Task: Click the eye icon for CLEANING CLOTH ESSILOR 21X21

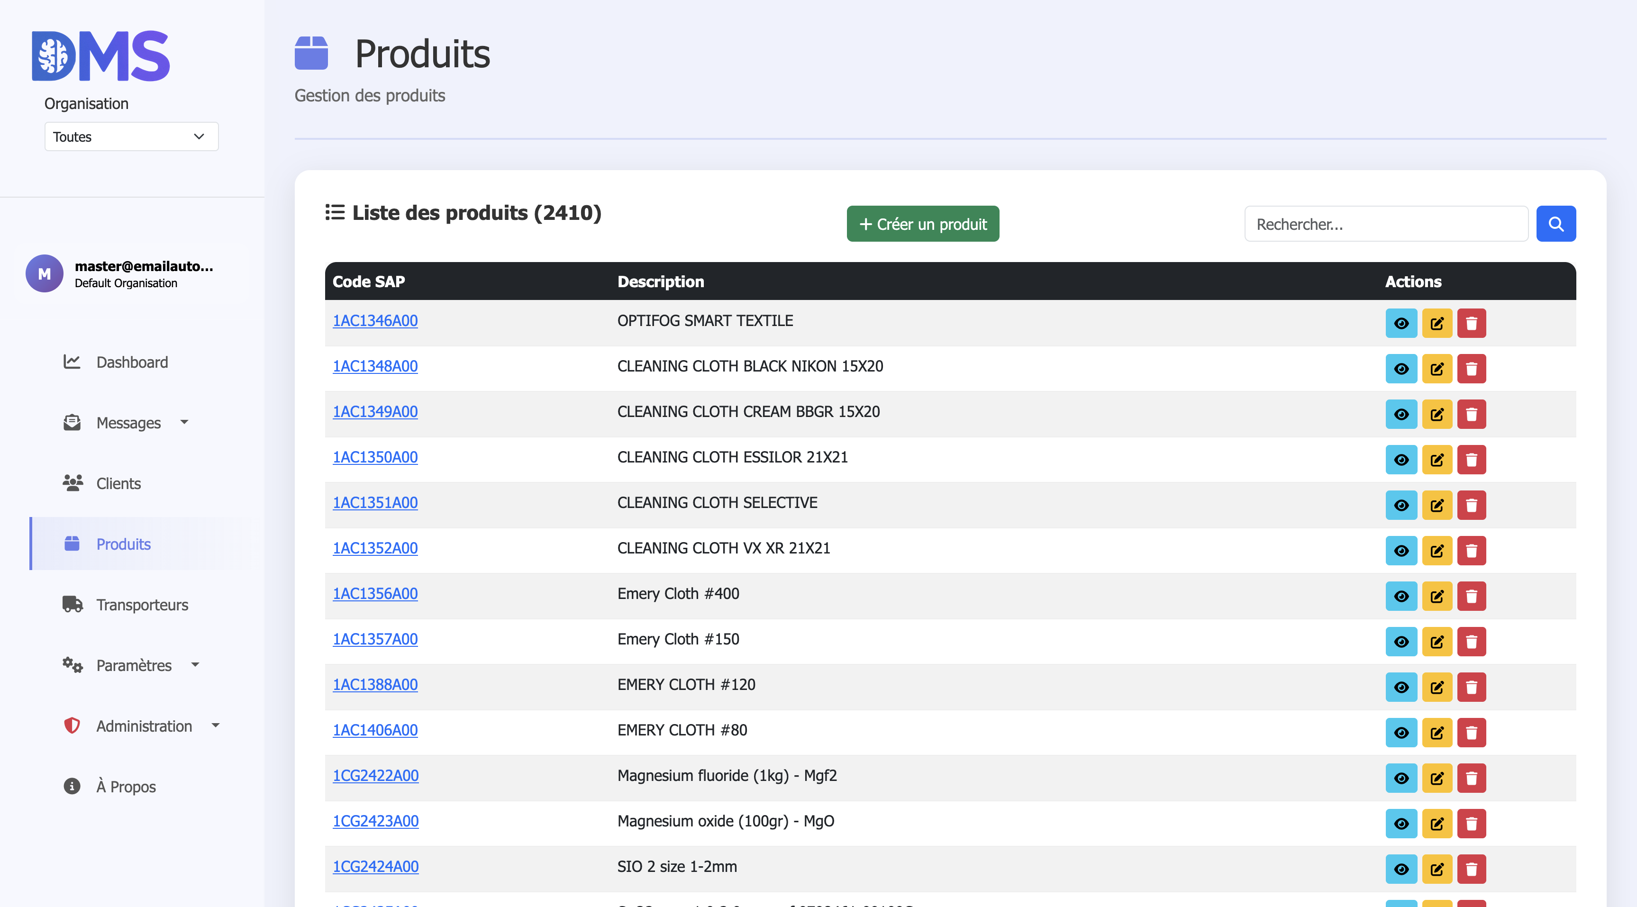Action: pos(1401,460)
